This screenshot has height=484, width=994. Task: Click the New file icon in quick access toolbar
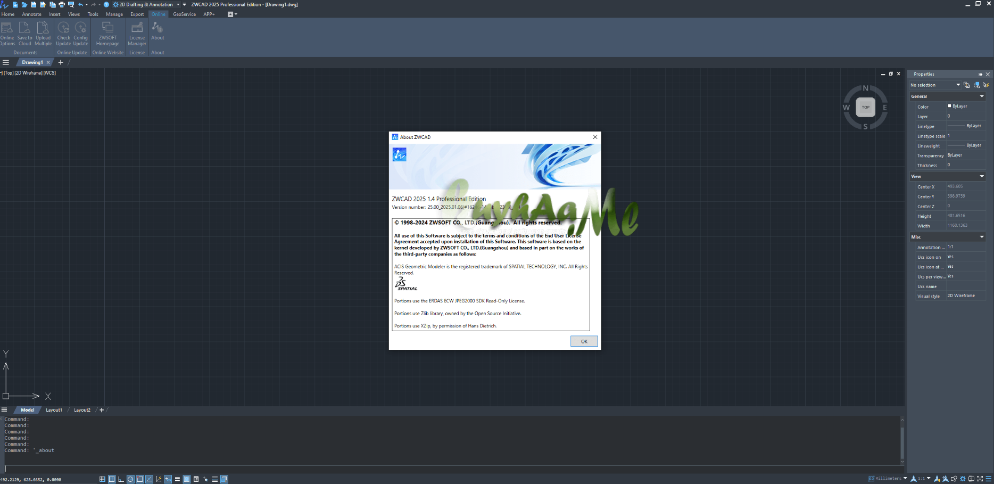point(15,4)
